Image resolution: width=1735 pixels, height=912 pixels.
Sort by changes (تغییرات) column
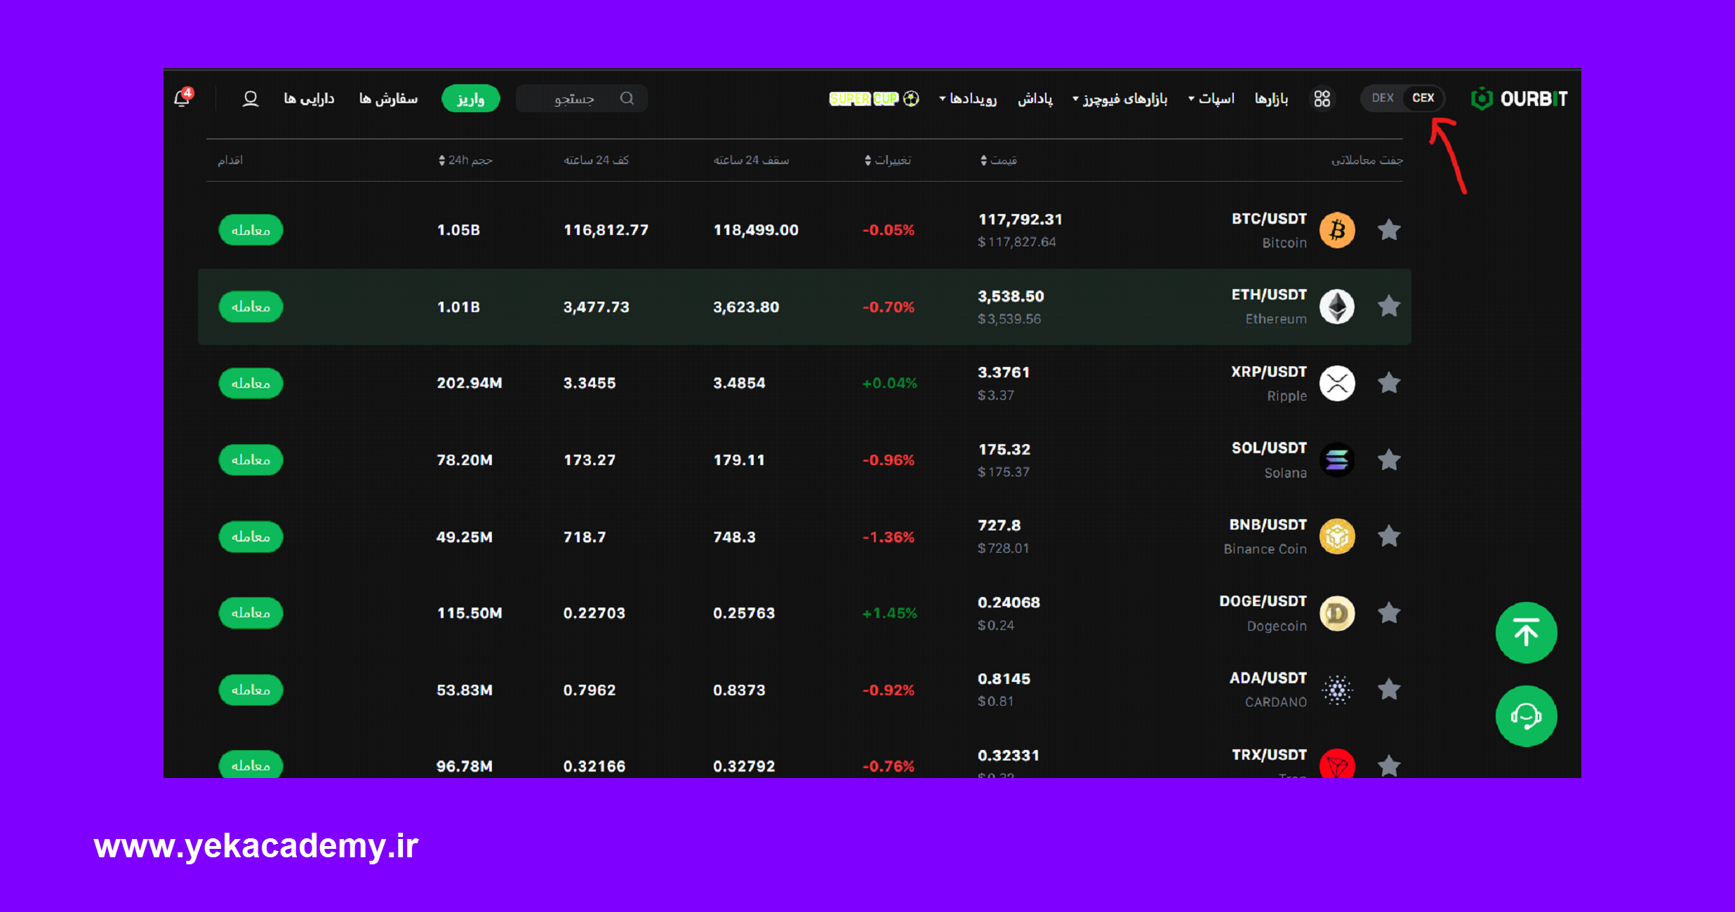tap(887, 161)
